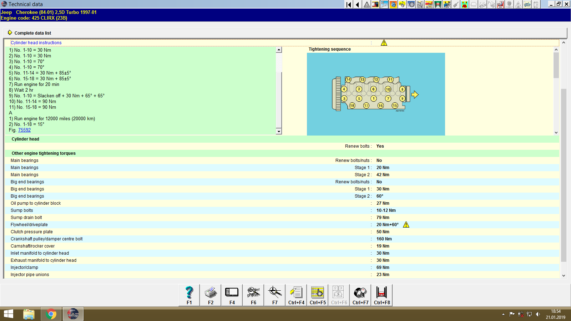Screen dimensions: 571x321
Task: Click the first-record navigation icon in the toolbar
Action: (x=348, y=4)
